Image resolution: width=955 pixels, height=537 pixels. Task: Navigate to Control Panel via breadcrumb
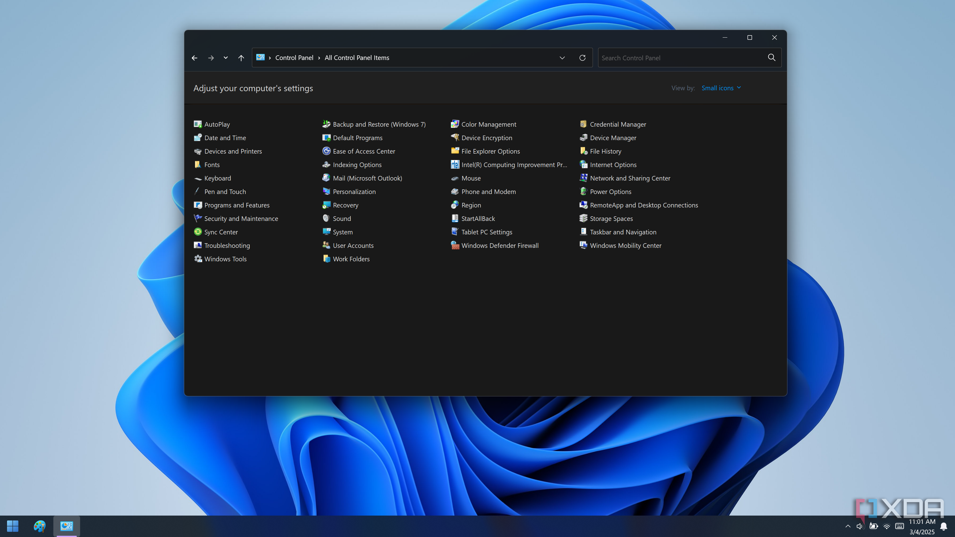point(294,58)
